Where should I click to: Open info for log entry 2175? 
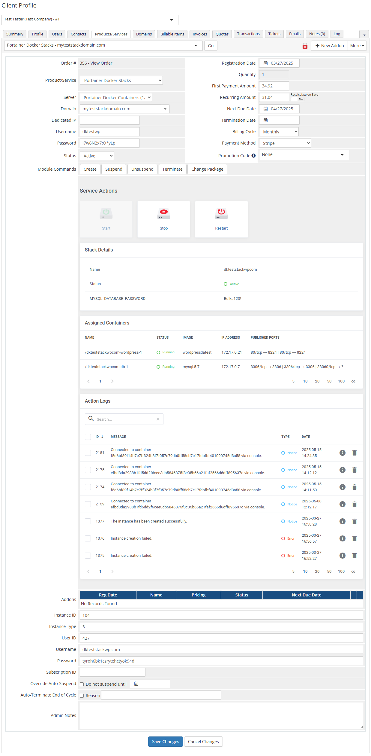[343, 470]
